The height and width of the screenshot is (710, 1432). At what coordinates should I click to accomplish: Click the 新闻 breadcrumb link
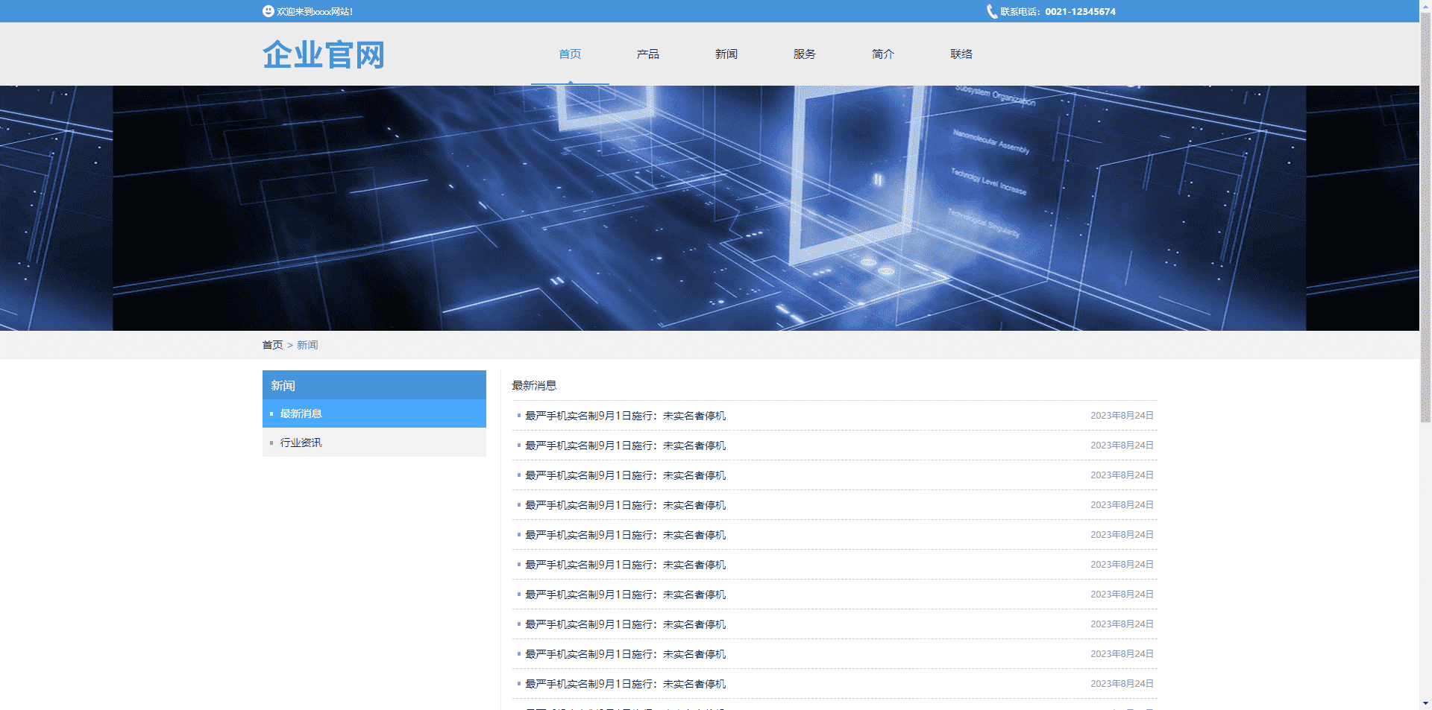click(307, 345)
